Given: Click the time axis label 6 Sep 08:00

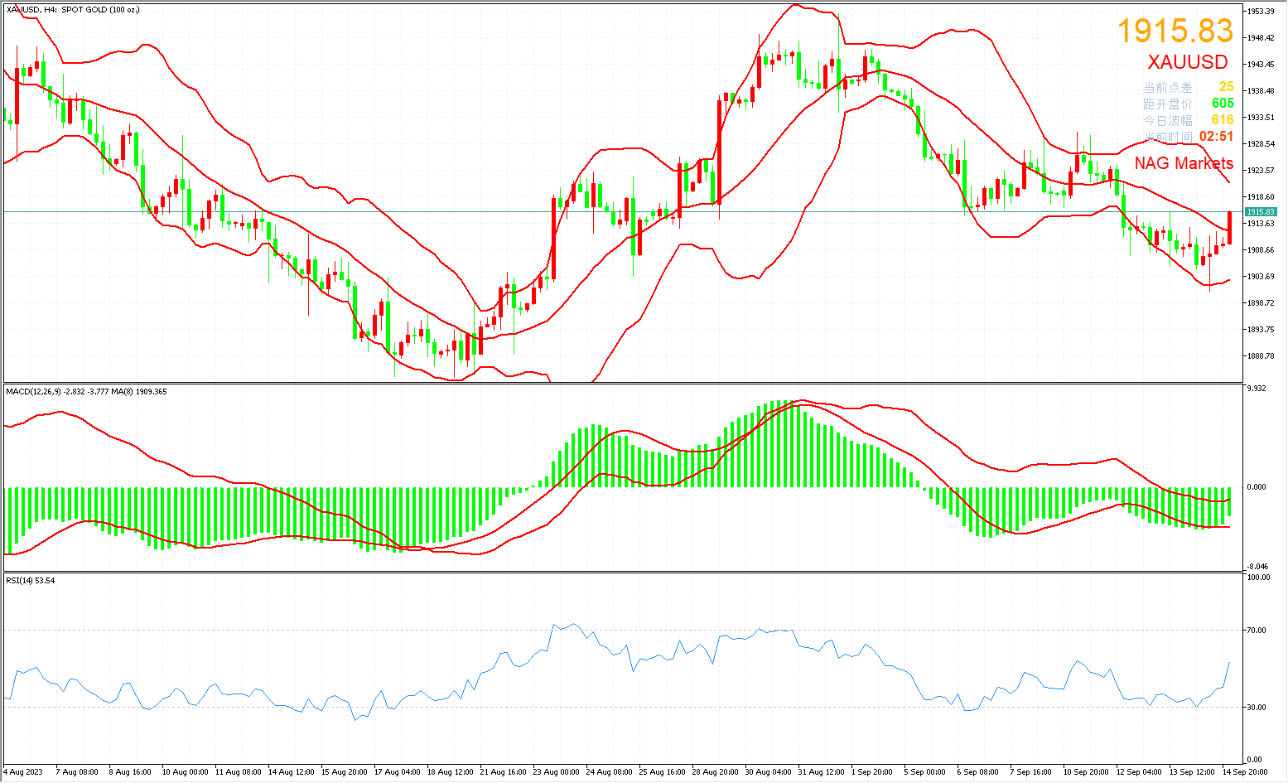Looking at the screenshot, I should (x=979, y=772).
